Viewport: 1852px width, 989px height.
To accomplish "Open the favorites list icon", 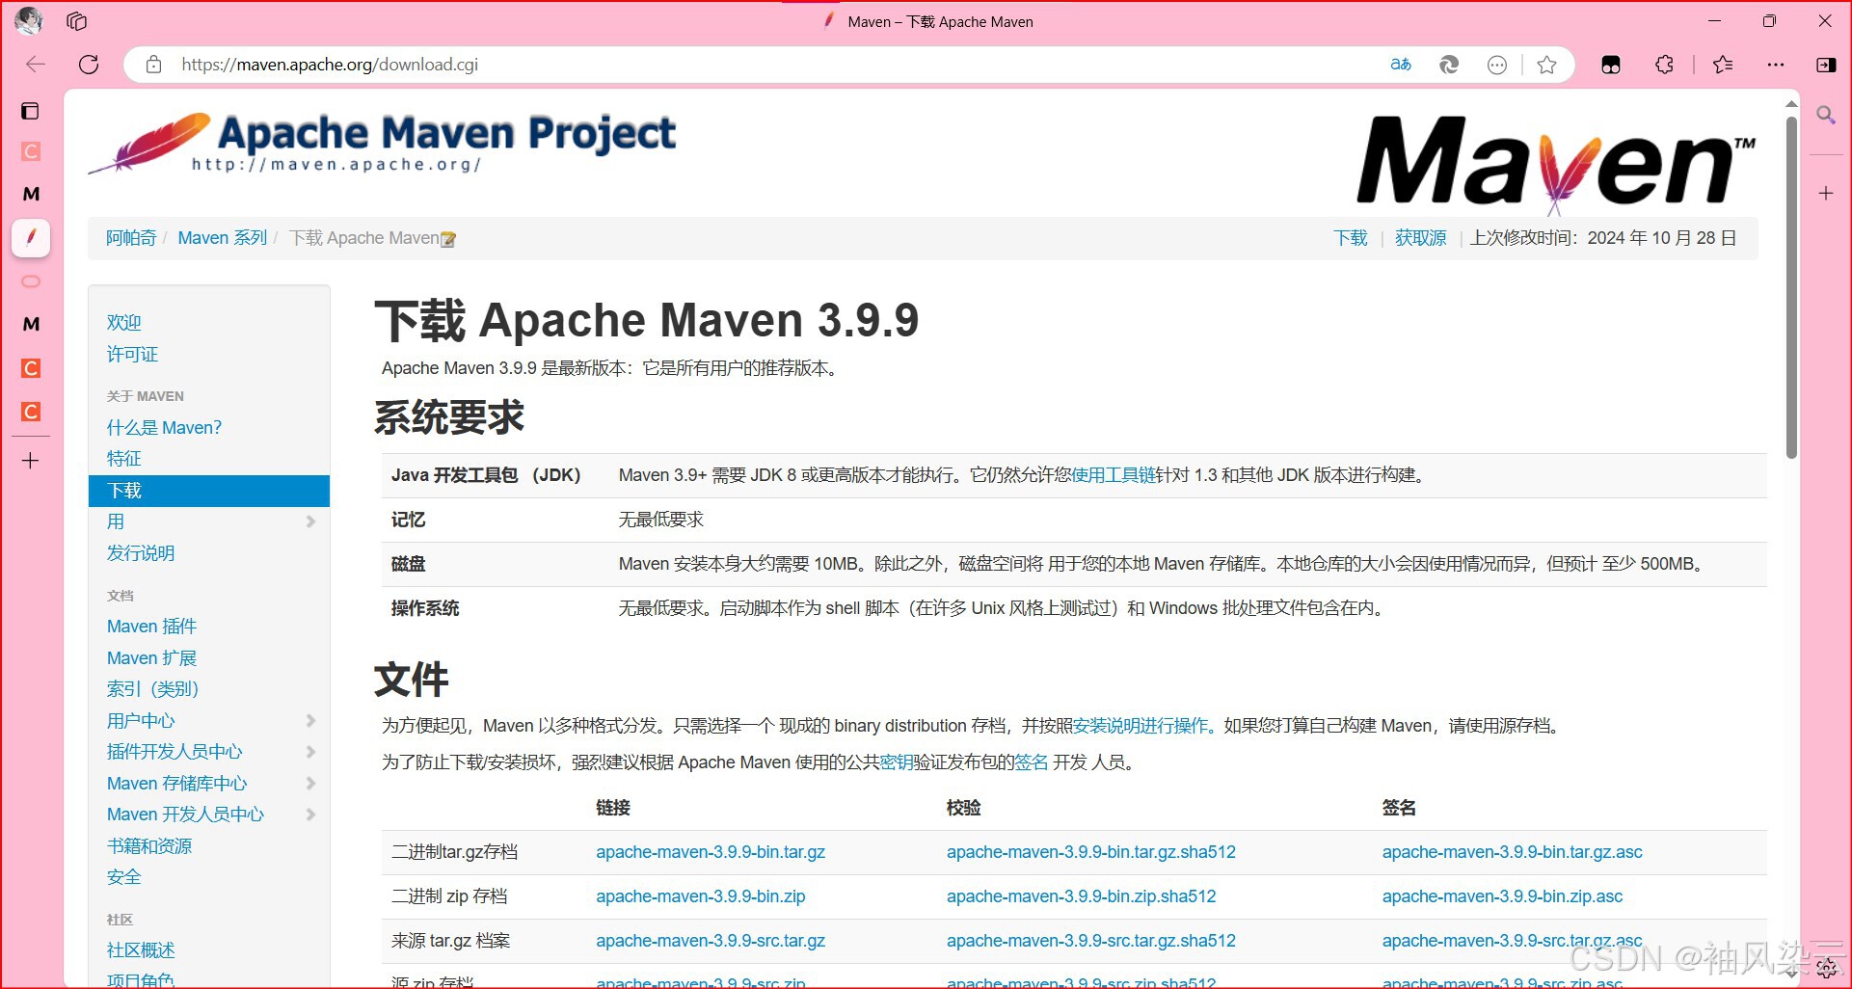I will click(1723, 65).
